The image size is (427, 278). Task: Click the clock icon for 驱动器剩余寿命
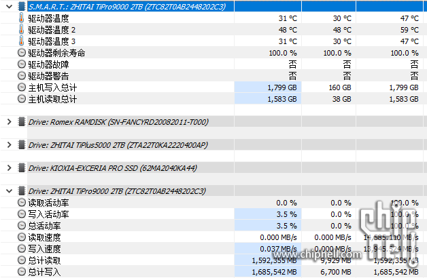pos(22,53)
